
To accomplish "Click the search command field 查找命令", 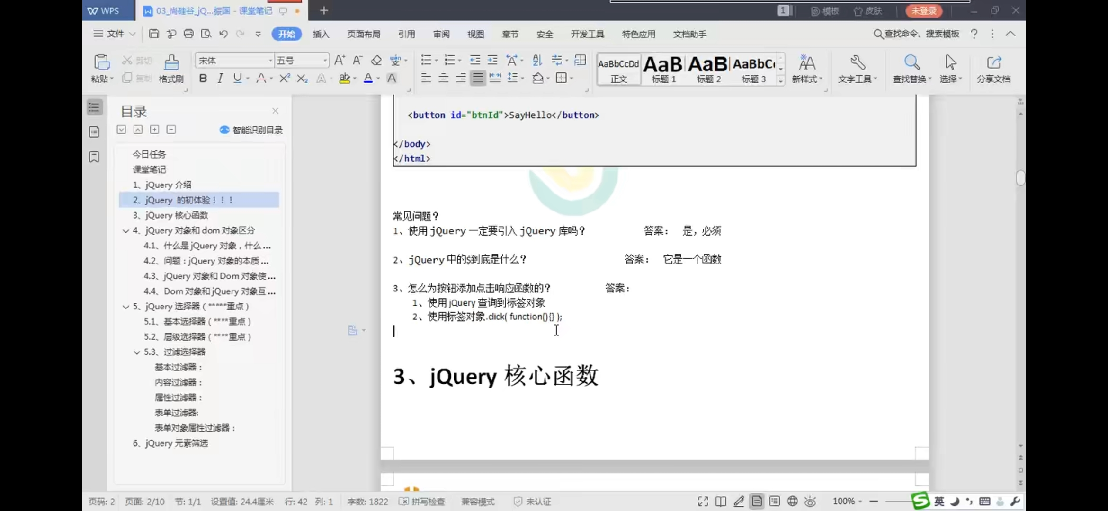I will tap(916, 34).
